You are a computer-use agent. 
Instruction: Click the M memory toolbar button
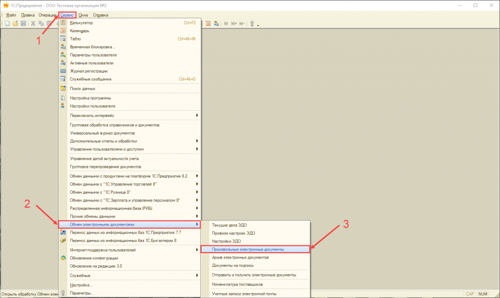pyautogui.click(x=226, y=23)
